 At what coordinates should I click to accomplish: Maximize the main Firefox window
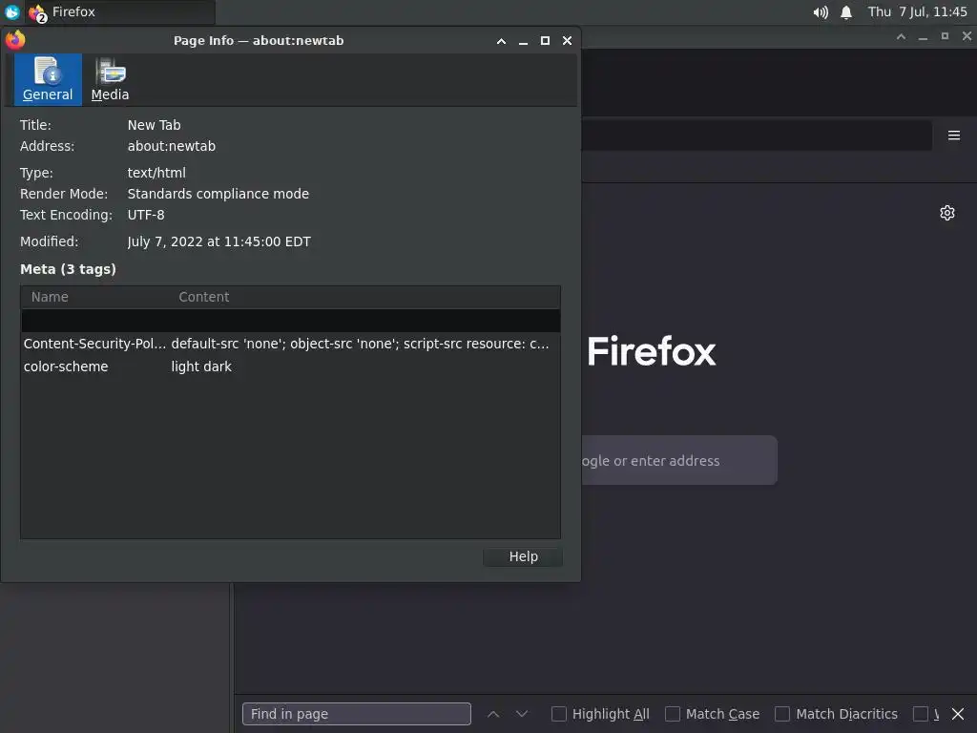[x=945, y=37]
